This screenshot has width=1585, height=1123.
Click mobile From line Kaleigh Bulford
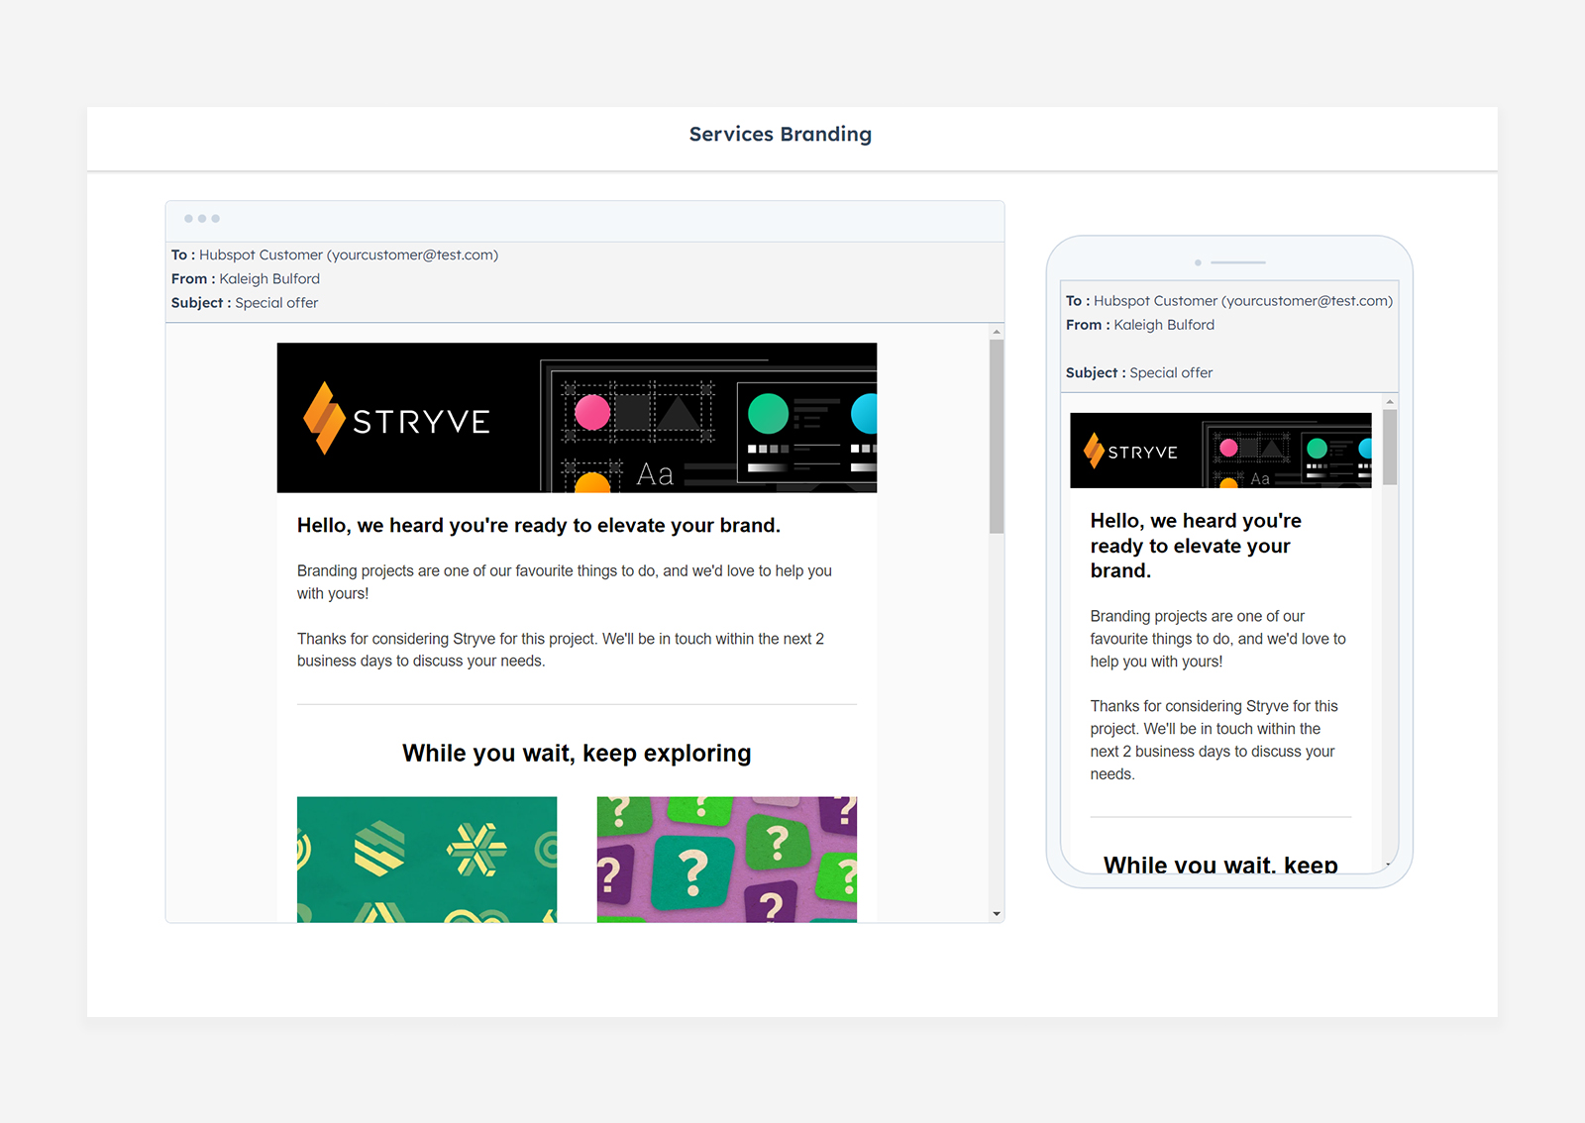tap(1140, 325)
